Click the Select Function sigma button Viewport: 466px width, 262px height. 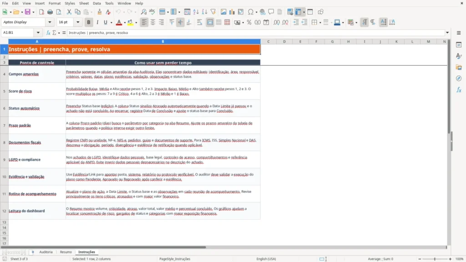(x=54, y=33)
